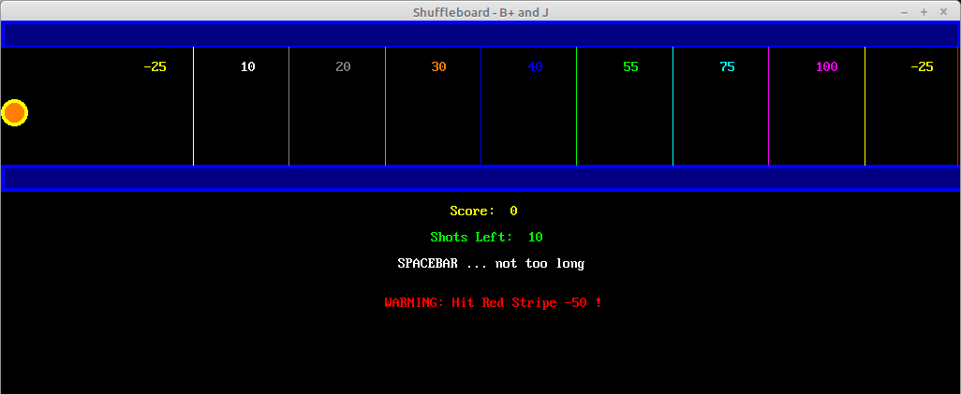Click the blue 40 point zone label
Image resolution: width=961 pixels, height=394 pixels.
click(x=535, y=67)
